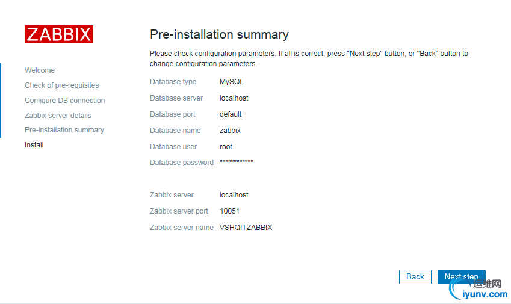511x304 pixels.
Task: Click the Database user value root
Action: (x=226, y=147)
